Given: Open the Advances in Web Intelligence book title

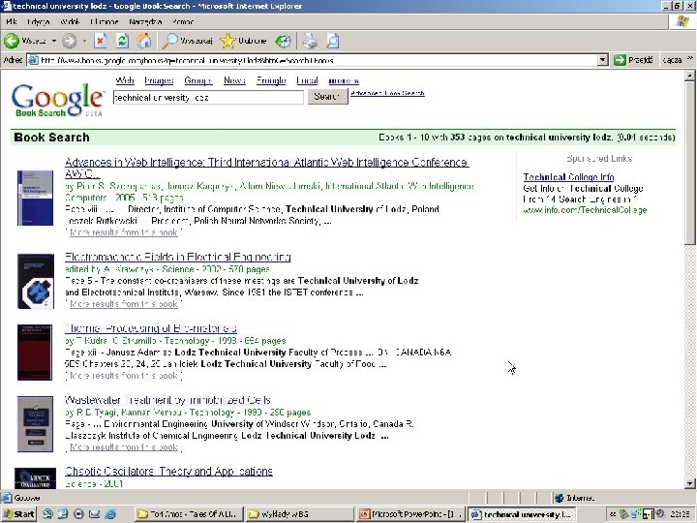Looking at the screenshot, I should tap(267, 168).
